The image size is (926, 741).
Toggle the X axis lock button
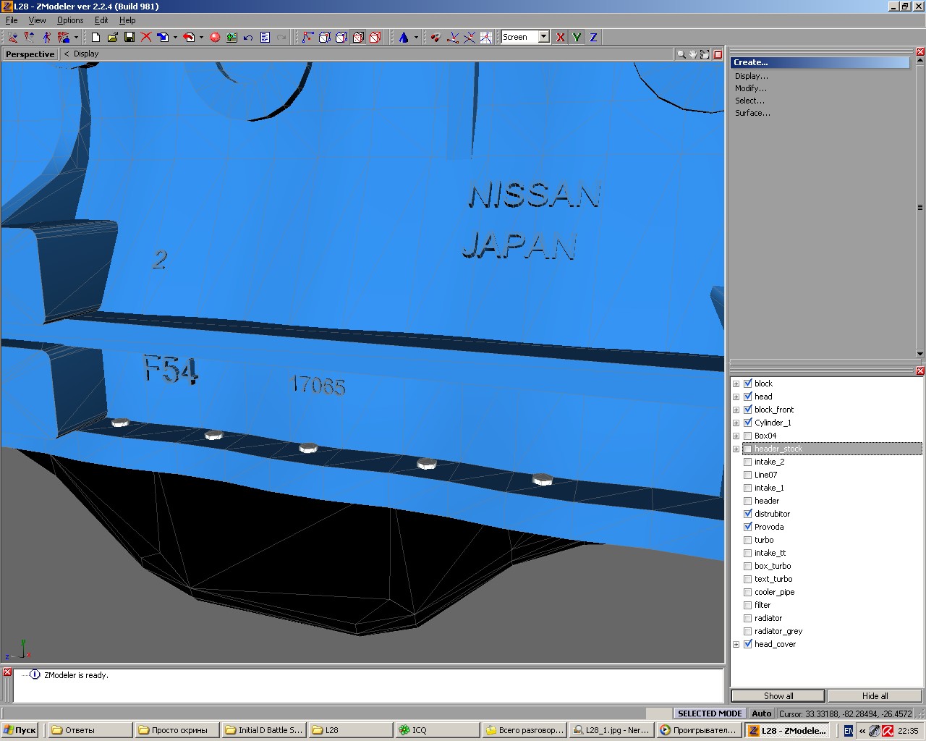point(560,37)
